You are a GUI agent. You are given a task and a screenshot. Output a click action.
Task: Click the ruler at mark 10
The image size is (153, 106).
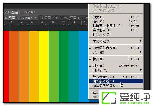tap(53, 22)
